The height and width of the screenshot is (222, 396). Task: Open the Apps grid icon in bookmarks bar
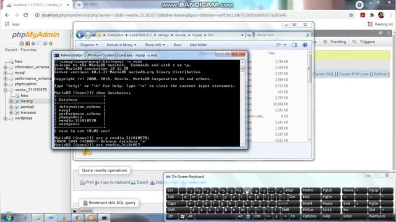7,24
